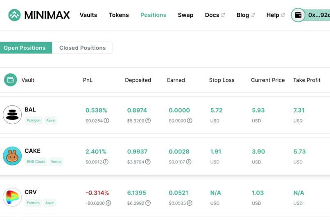This screenshot has width=330, height=220.
Task: Click the vault wallet icon in table header
Action: pyautogui.click(x=11, y=80)
